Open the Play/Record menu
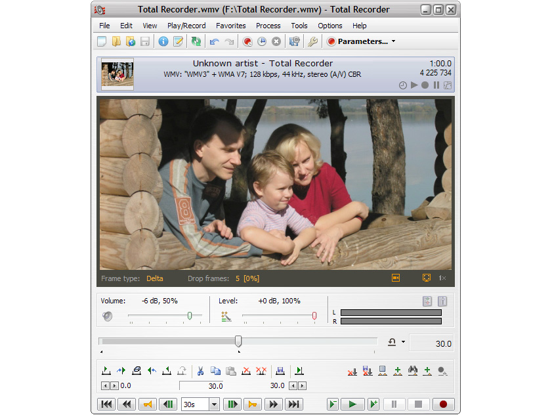The width and height of the screenshot is (552, 415). pos(186,26)
